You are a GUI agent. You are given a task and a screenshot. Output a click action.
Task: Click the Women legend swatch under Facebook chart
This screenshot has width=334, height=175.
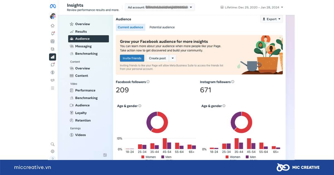coord(143,157)
